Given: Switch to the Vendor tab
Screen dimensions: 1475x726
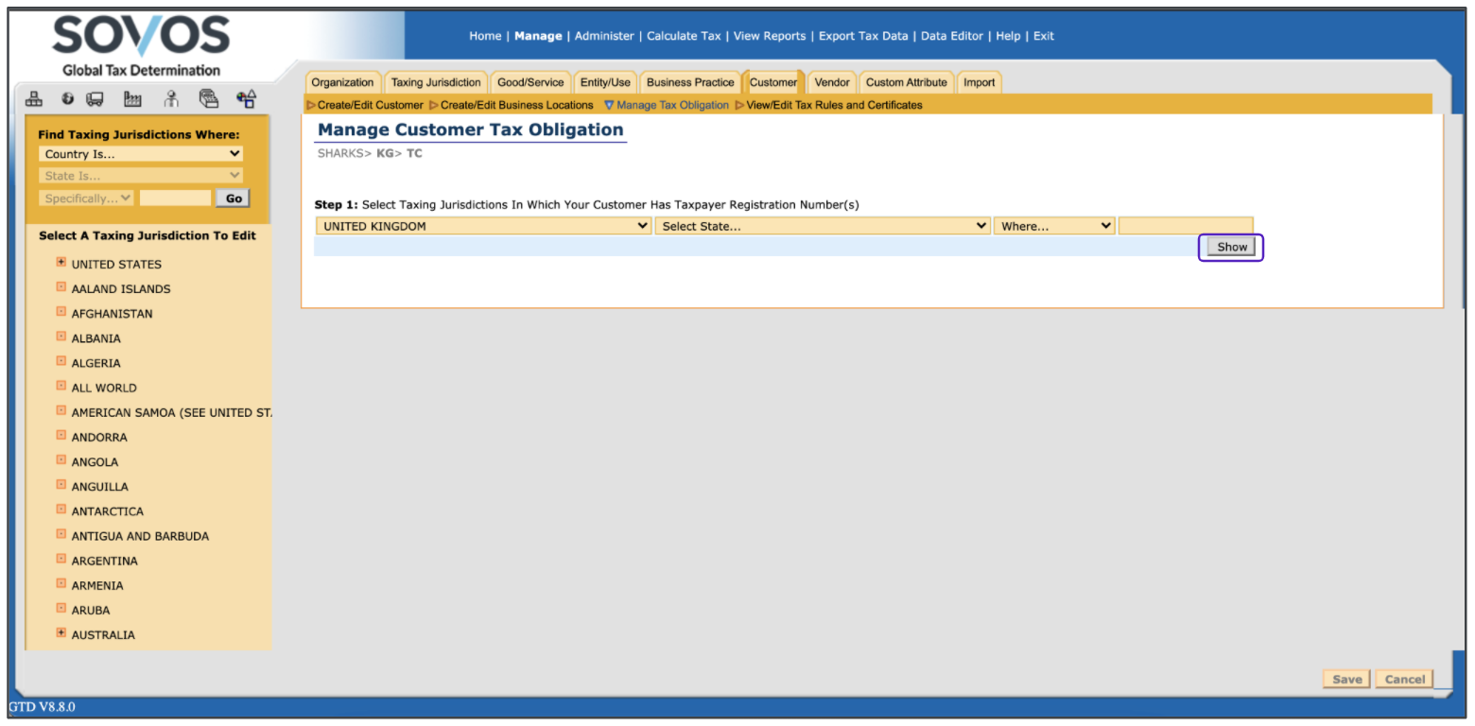Looking at the screenshot, I should click(x=832, y=82).
